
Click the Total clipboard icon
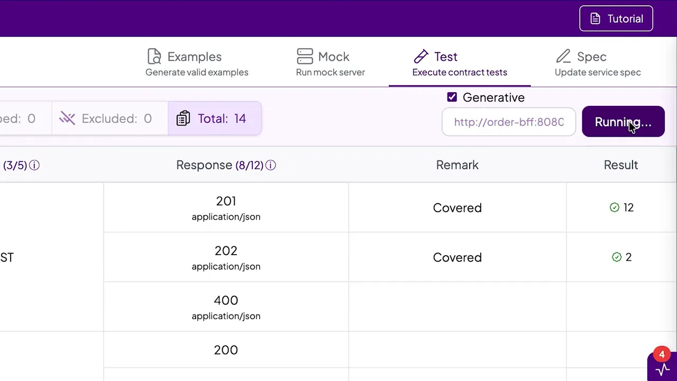click(183, 118)
